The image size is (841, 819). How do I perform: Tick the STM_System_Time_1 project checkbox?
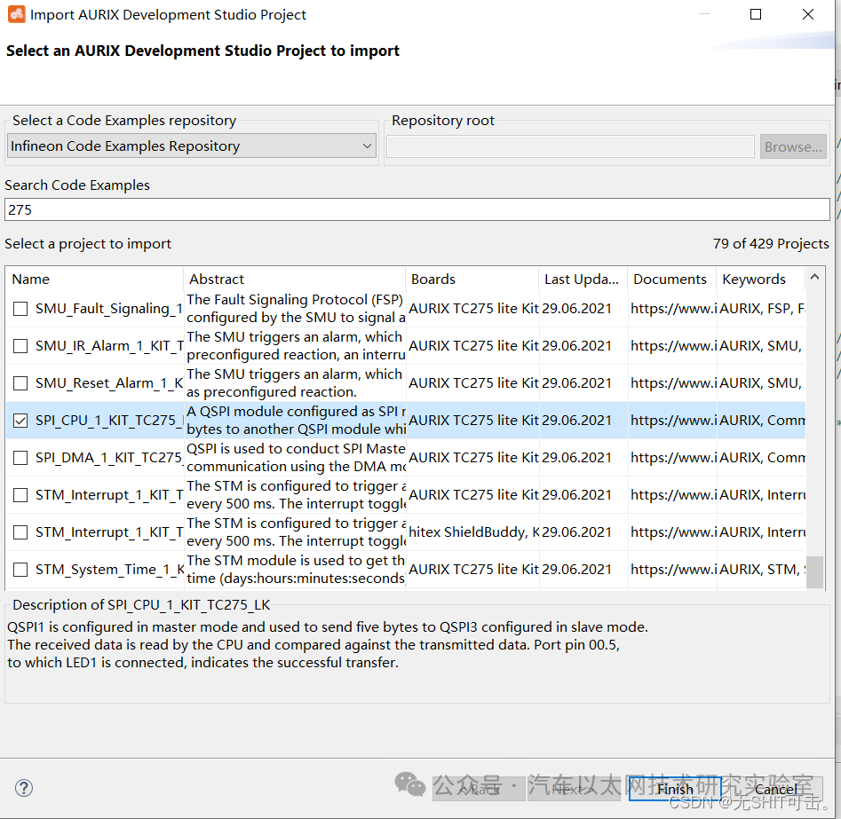coord(20,570)
